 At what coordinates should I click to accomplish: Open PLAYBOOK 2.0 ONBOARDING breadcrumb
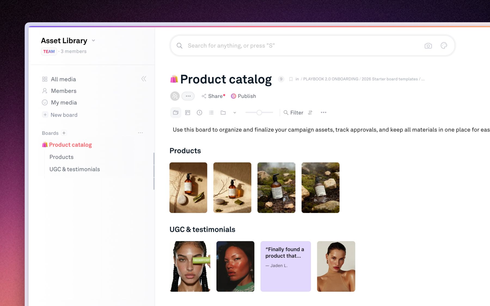tap(331, 79)
